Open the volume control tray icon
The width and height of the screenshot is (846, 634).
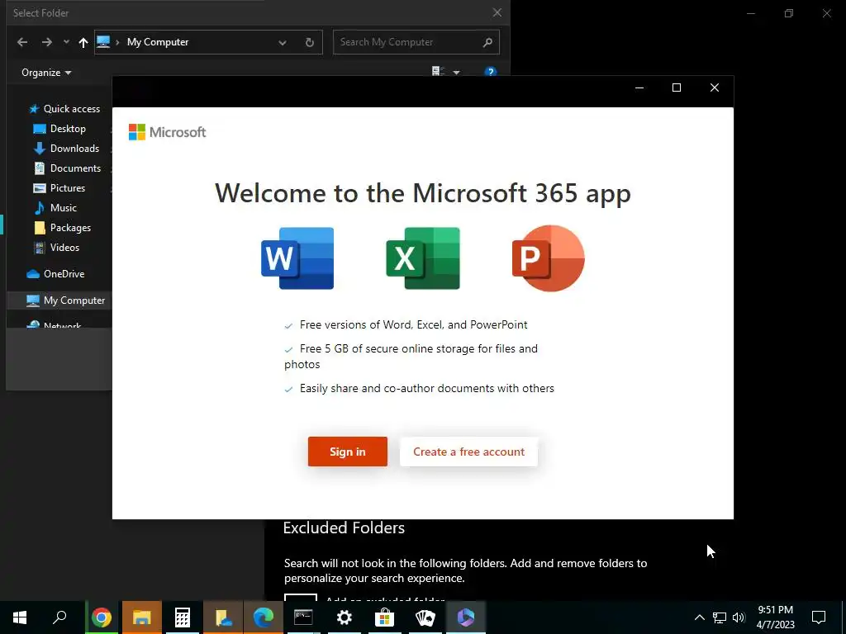[739, 617]
